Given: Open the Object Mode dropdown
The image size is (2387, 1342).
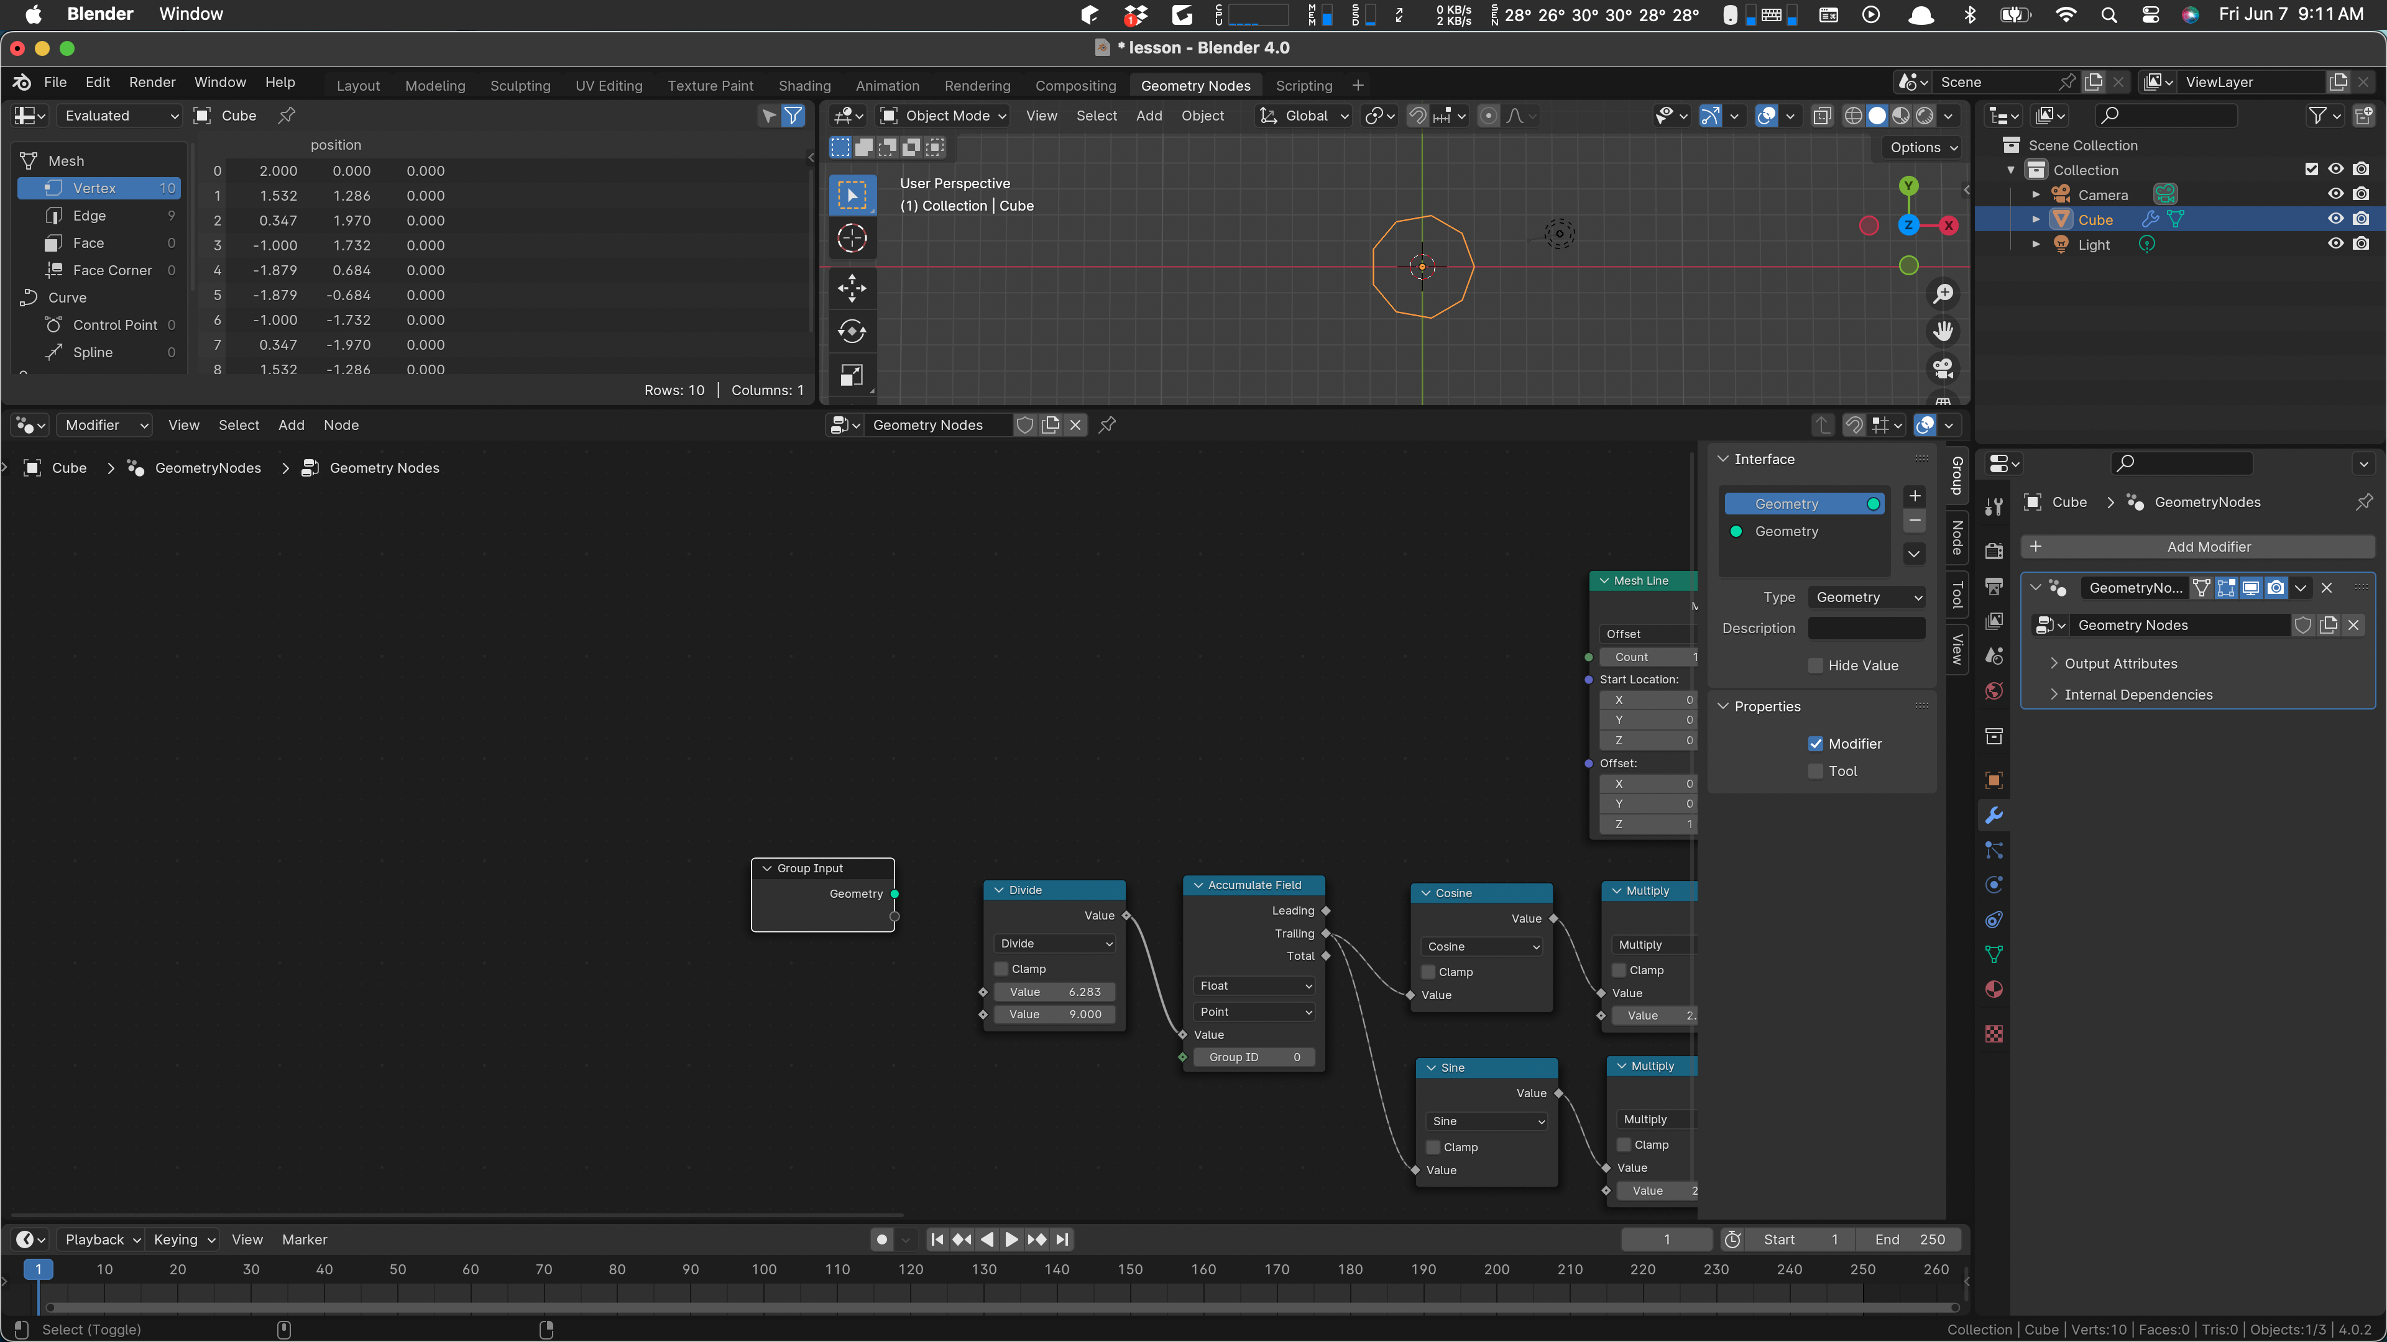Looking at the screenshot, I should 944,116.
